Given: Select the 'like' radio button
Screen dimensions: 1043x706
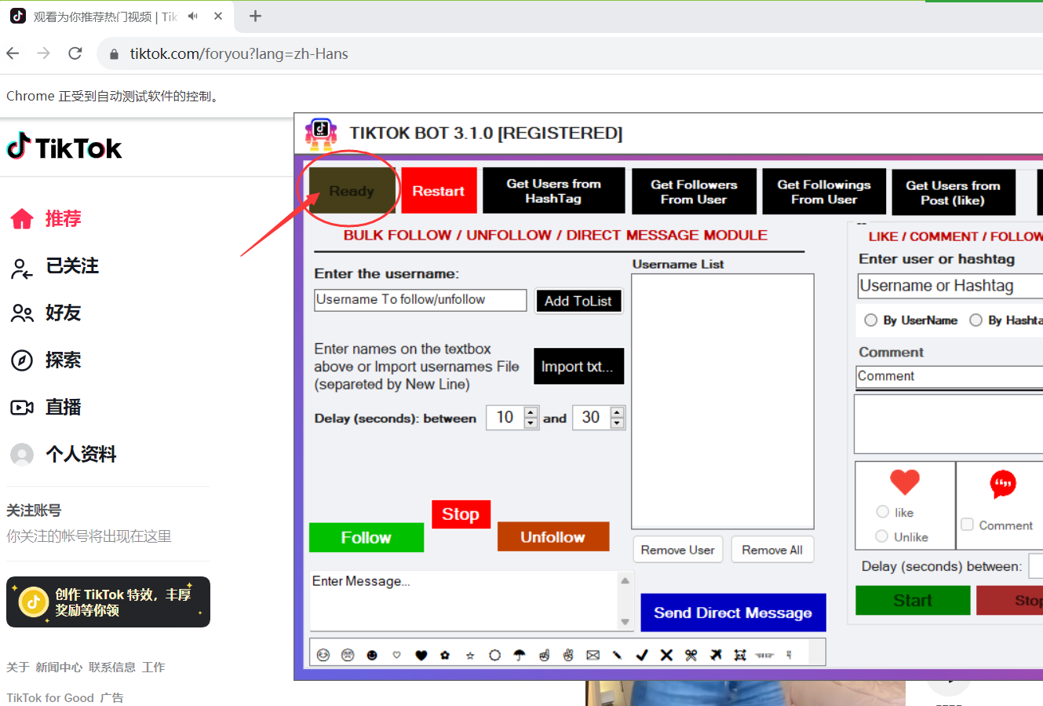Looking at the screenshot, I should (x=882, y=512).
